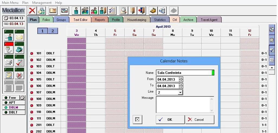Toggle the DBLT room type filter

click(14, 112)
